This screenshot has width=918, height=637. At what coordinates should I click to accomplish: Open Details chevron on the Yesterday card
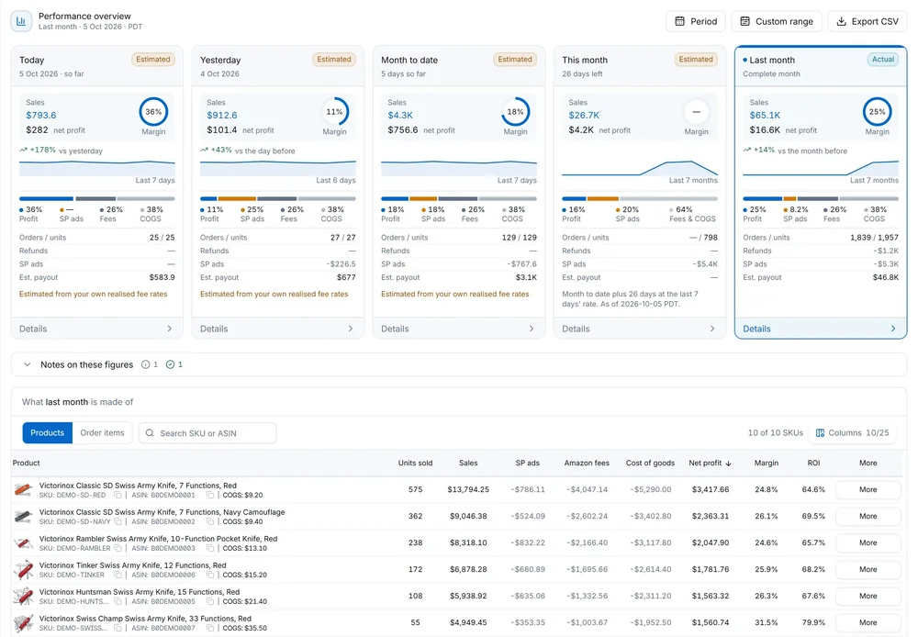[x=350, y=329]
